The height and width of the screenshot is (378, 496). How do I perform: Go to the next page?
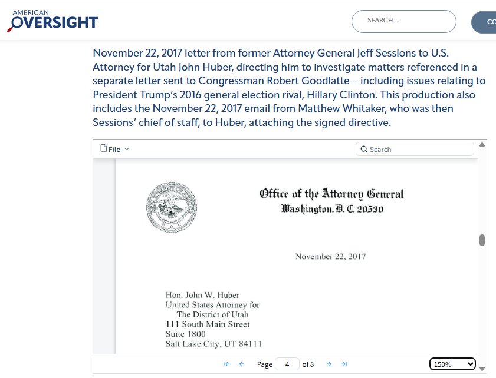click(x=329, y=364)
